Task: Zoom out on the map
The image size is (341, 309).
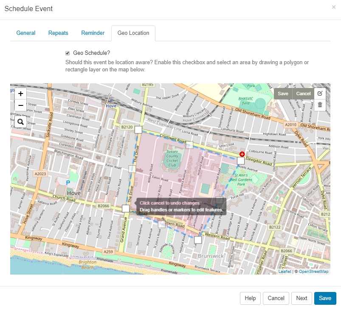Action: [x=20, y=105]
